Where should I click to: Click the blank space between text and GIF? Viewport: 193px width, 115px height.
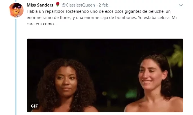pyautogui.click(x=105, y=32)
